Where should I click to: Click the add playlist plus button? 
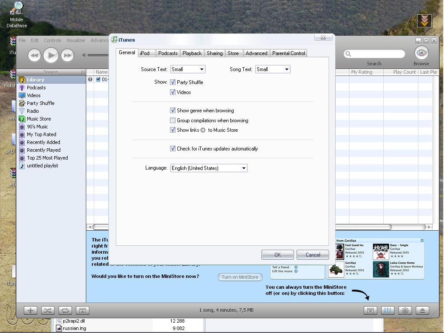(x=30, y=310)
